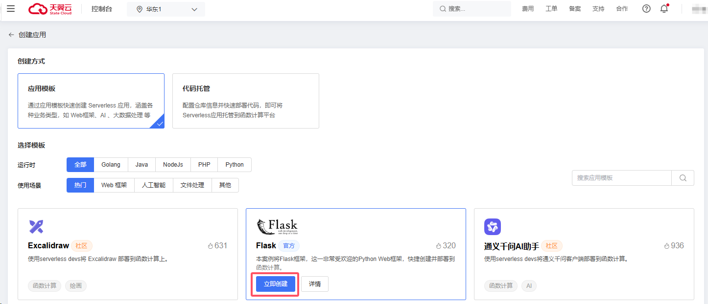This screenshot has width=708, height=304.
Task: Click the flame icon beside 320
Action: 439,246
